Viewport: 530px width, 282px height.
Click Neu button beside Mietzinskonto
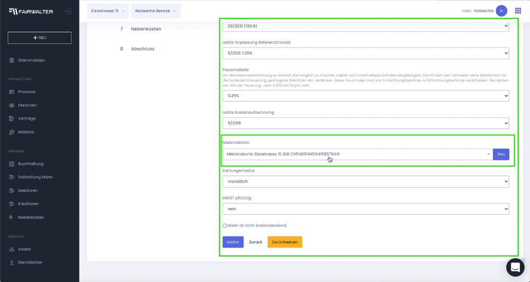click(x=501, y=154)
